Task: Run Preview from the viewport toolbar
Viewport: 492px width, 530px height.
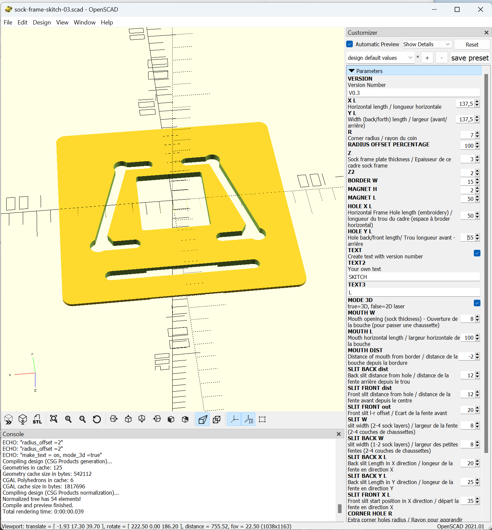Action: pos(9,419)
